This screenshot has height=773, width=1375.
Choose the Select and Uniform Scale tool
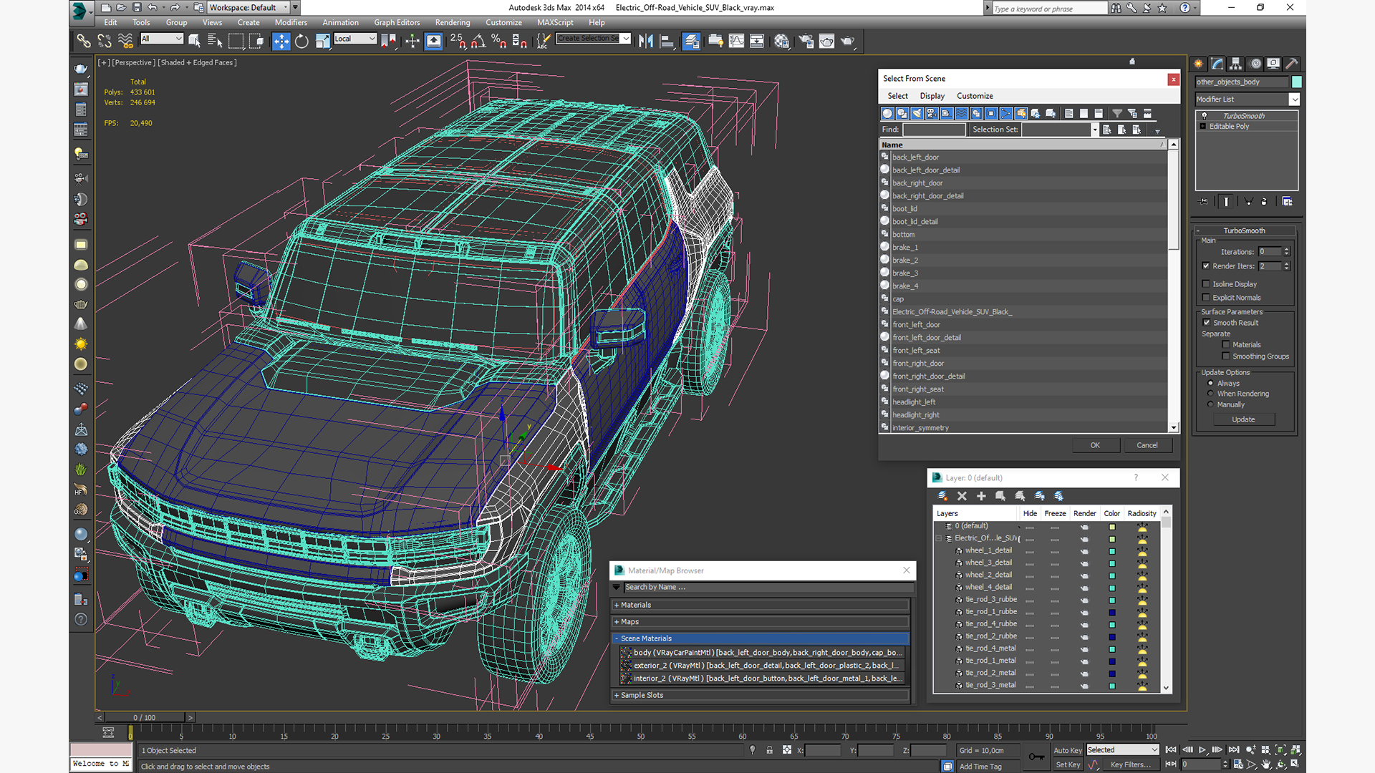click(322, 42)
